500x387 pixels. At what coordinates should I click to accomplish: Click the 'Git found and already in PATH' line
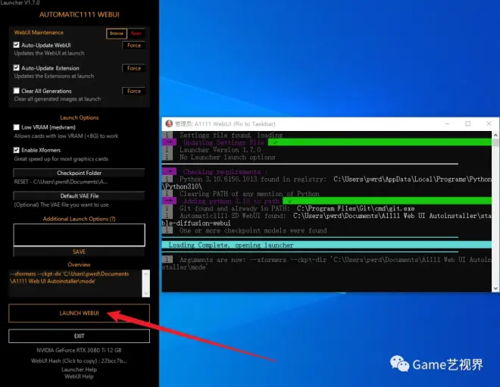[x=297, y=208]
